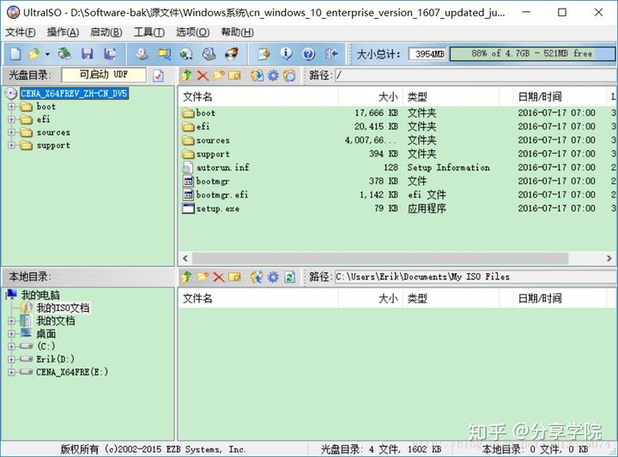Expand the Erik(D:) drive node
The height and width of the screenshot is (457, 618).
(11, 359)
